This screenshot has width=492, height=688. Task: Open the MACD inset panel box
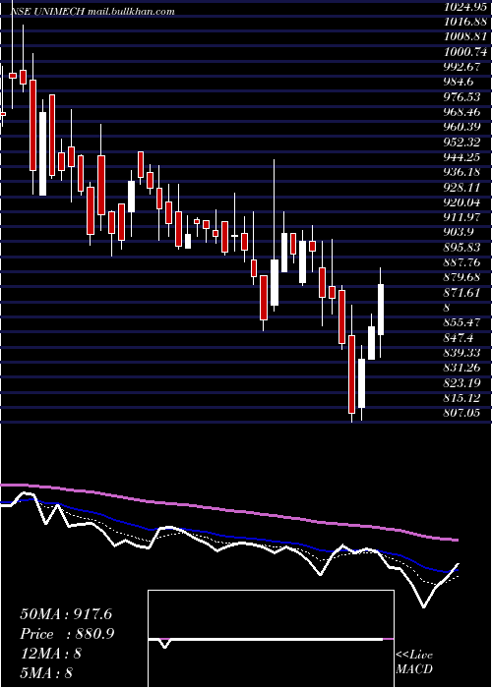(271, 639)
